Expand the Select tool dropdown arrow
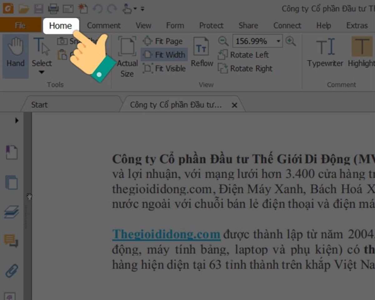This screenshot has width=375, height=300. (42, 72)
